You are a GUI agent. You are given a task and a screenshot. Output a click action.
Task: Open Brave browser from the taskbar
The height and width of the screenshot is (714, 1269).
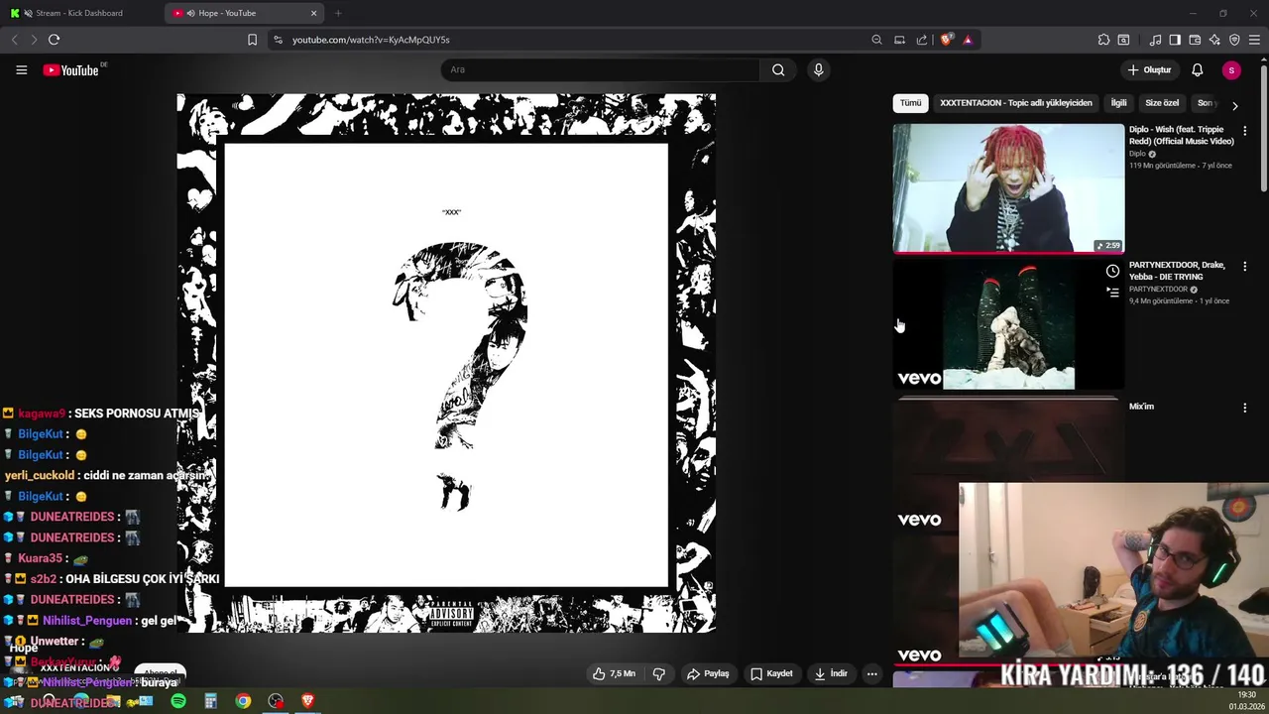coord(307,701)
